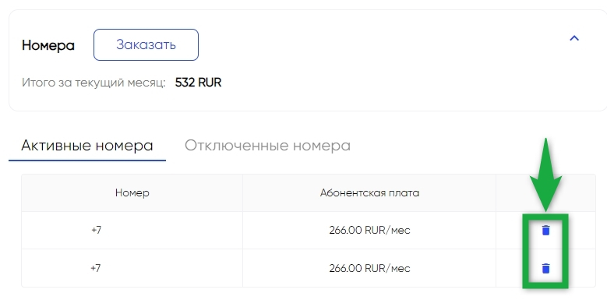Click the Заказать button
The width and height of the screenshot is (607, 307).
[146, 44]
